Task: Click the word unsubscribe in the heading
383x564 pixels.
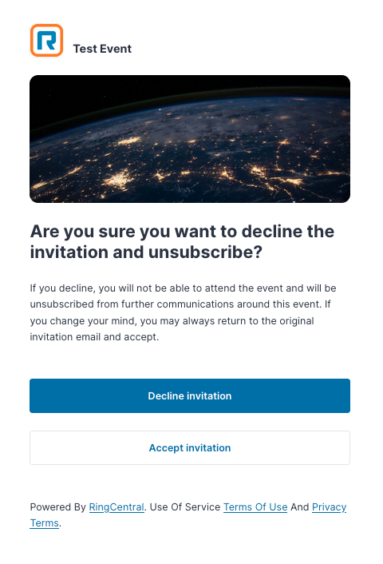Action: click(x=205, y=252)
